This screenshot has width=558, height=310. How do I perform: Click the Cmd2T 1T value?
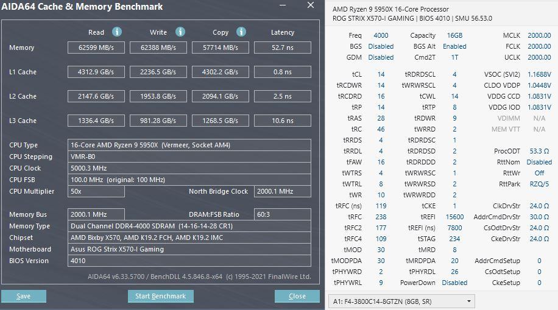[454, 57]
